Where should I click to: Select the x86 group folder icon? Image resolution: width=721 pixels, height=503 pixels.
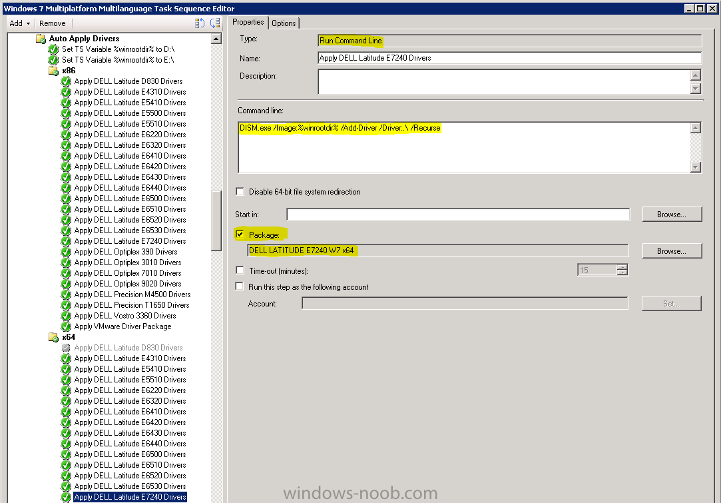[54, 71]
